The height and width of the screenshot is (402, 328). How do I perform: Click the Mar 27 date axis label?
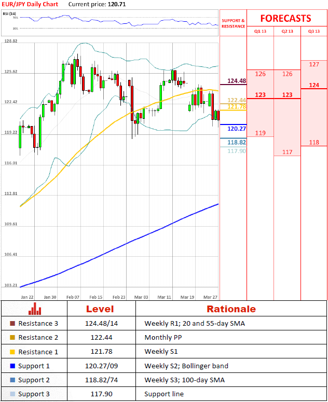point(210,297)
